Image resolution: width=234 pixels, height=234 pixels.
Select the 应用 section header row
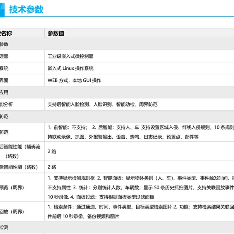pyautogui.click(x=117, y=92)
